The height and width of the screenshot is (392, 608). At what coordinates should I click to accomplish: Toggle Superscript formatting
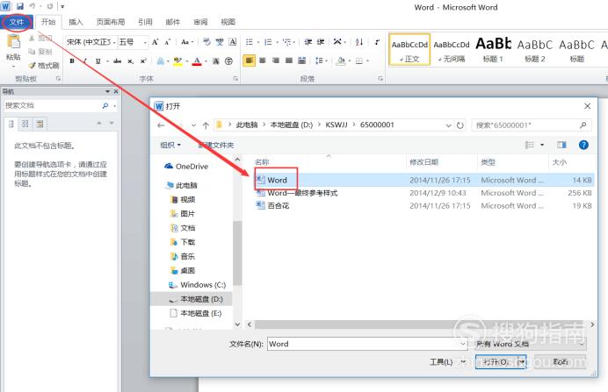pos(143,61)
